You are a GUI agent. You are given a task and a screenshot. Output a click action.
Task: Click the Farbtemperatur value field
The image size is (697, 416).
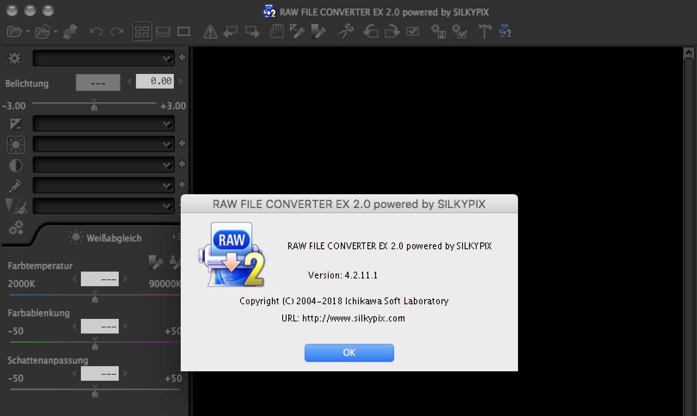coord(100,279)
